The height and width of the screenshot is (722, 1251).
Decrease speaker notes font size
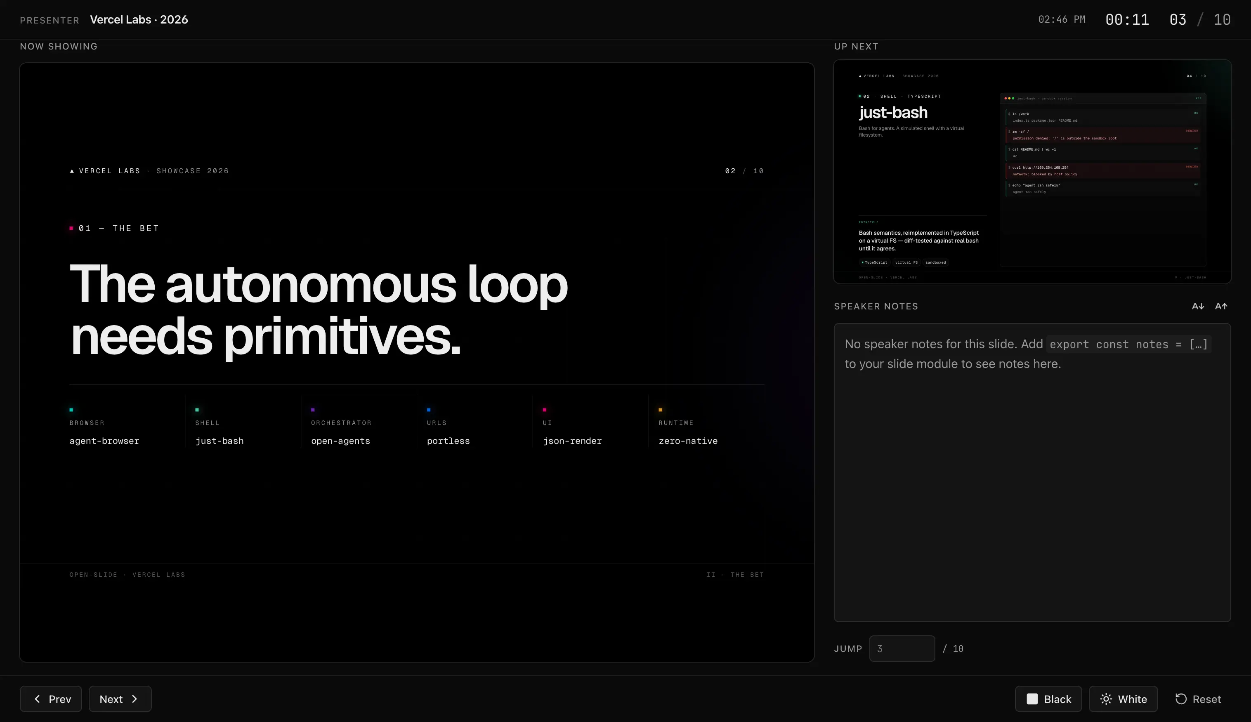pyautogui.click(x=1198, y=306)
